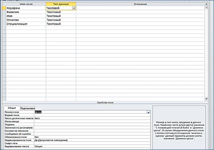Click the description cell for Специализация

[x=140, y=24]
